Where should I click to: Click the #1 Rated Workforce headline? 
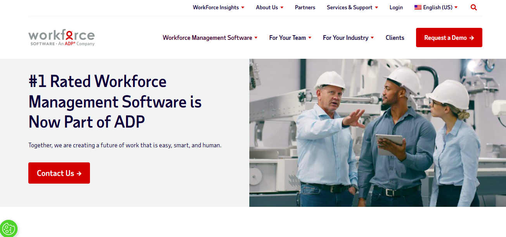[x=115, y=102]
